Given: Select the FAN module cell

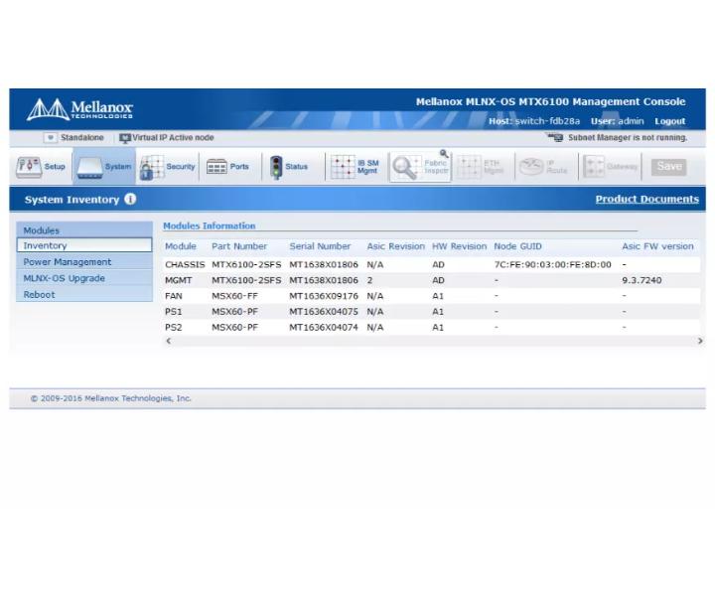Looking at the screenshot, I should click(174, 296).
